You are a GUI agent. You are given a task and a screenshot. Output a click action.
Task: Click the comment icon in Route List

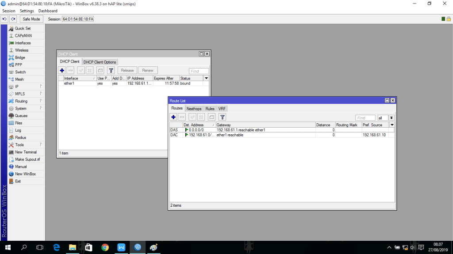click(x=212, y=117)
